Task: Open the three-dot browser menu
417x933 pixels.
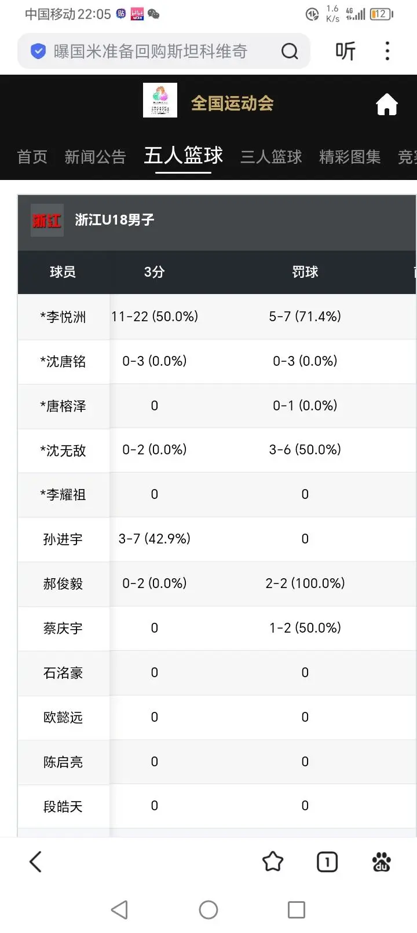Action: 387,52
